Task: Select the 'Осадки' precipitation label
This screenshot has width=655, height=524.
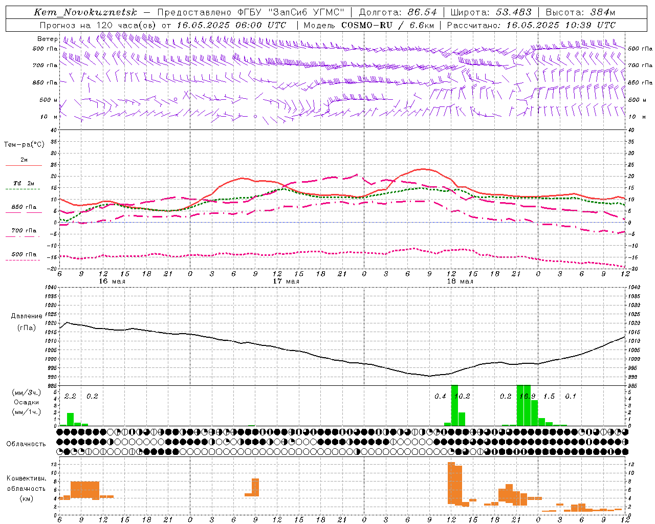Action: tap(27, 402)
